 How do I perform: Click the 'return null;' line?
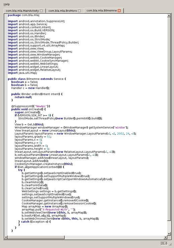point(23,97)
